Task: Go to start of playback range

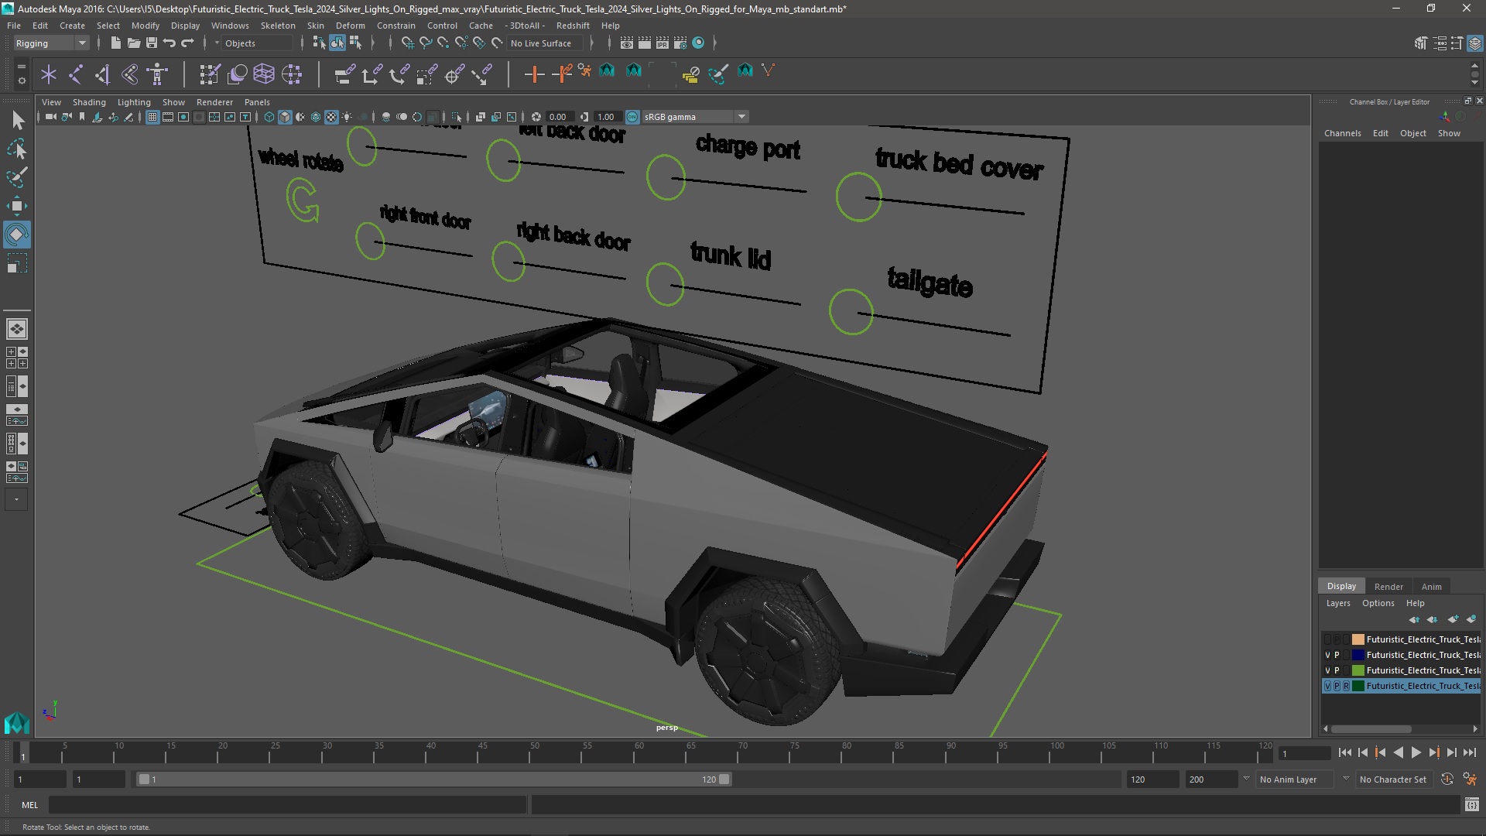Action: point(1344,752)
